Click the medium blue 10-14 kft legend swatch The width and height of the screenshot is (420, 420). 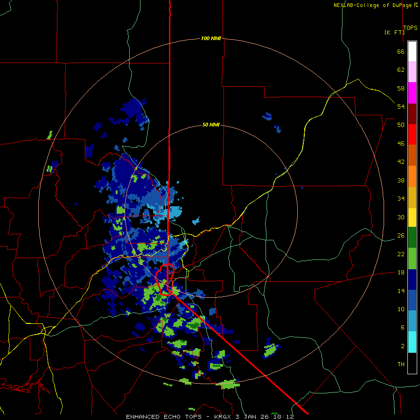tap(412, 300)
